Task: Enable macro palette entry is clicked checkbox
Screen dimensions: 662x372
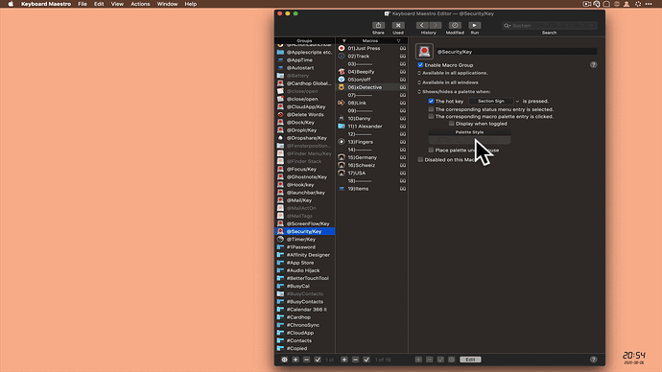Action: click(431, 116)
